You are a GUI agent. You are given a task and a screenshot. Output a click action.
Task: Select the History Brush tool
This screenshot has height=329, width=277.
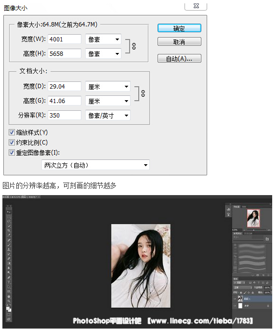coord(9,254)
